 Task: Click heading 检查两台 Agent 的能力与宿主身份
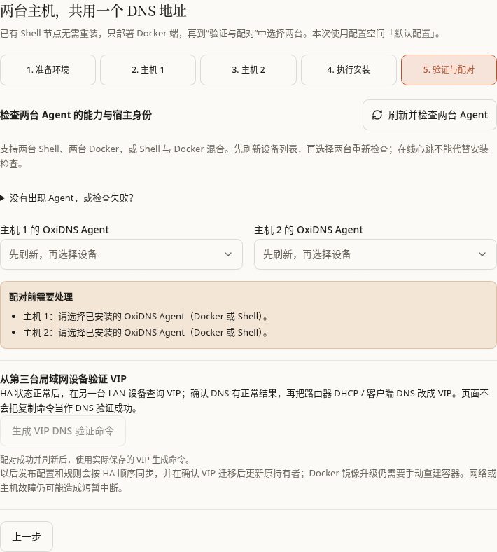coord(76,115)
